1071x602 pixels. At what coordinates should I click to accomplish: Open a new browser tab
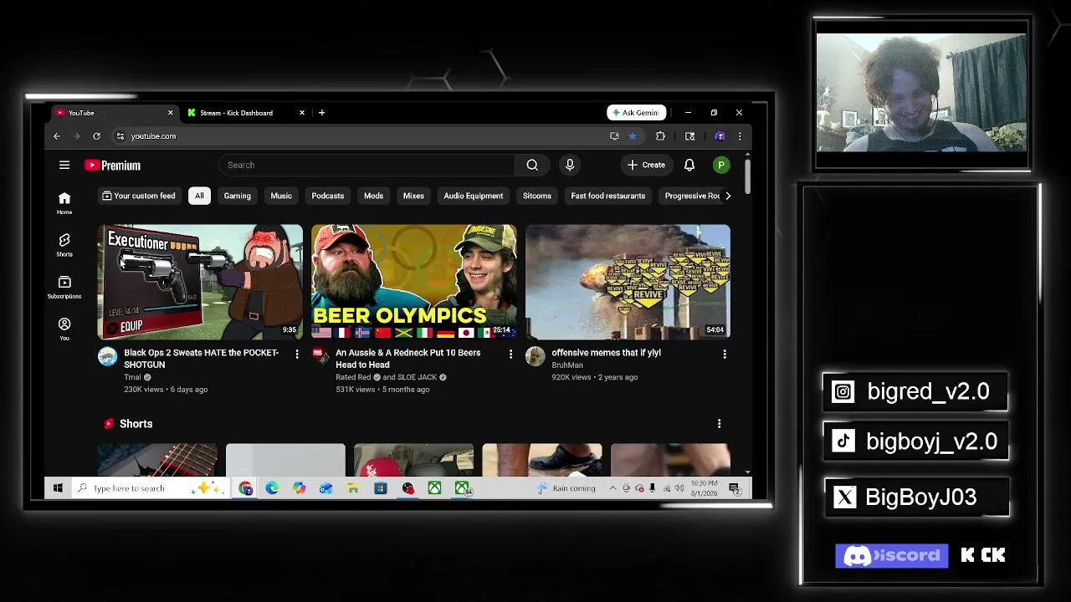click(321, 113)
